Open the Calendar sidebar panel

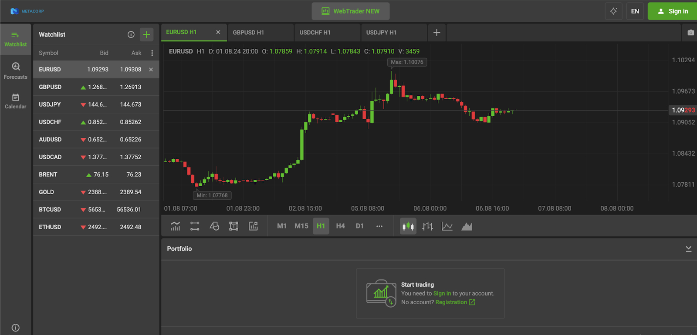(x=16, y=101)
